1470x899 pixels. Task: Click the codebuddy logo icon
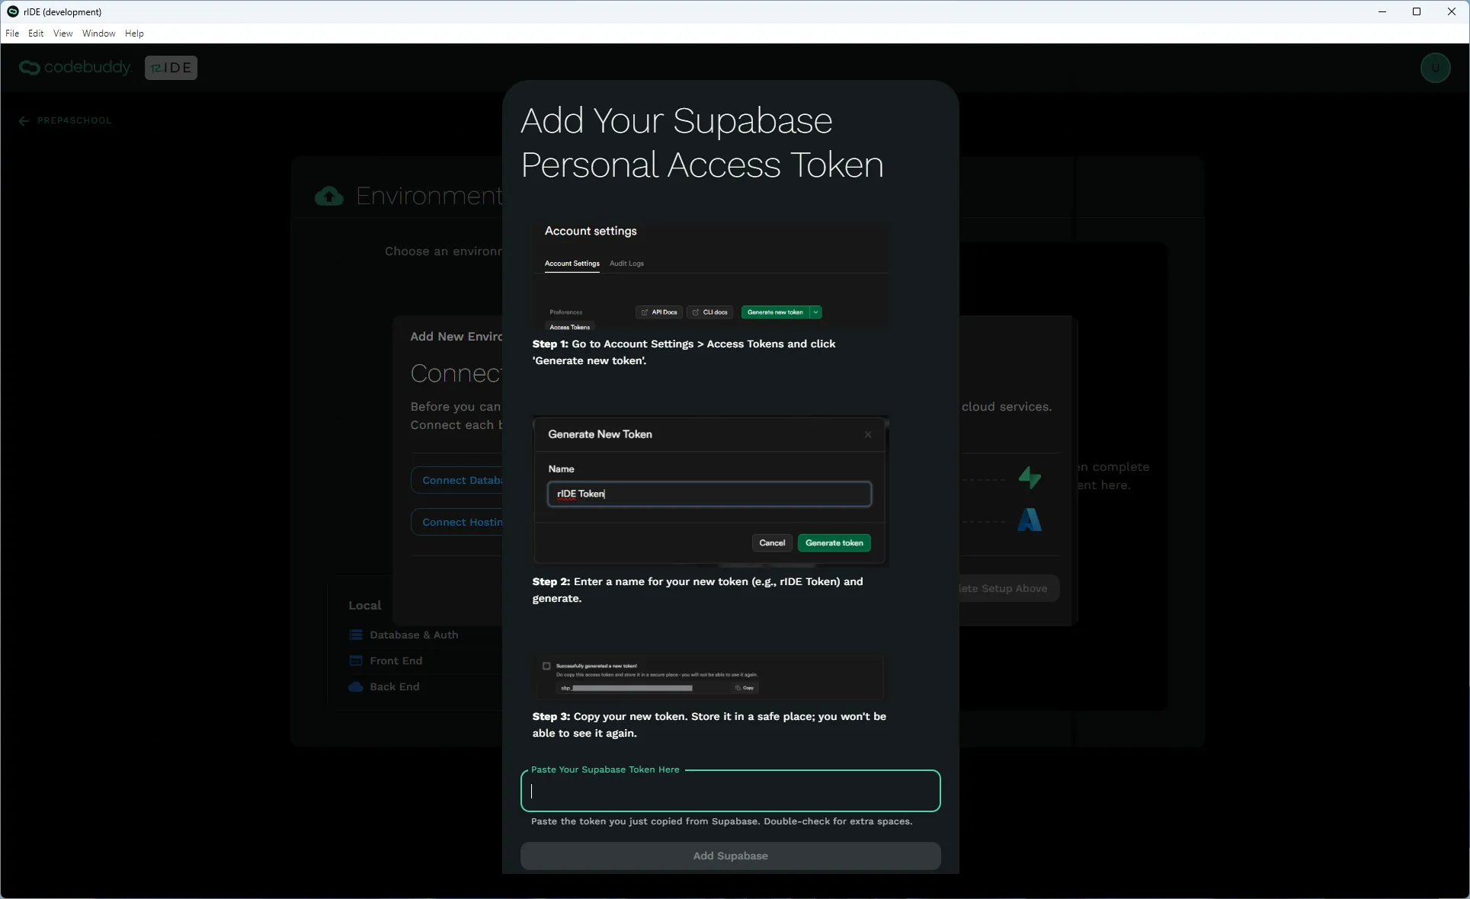[30, 68]
